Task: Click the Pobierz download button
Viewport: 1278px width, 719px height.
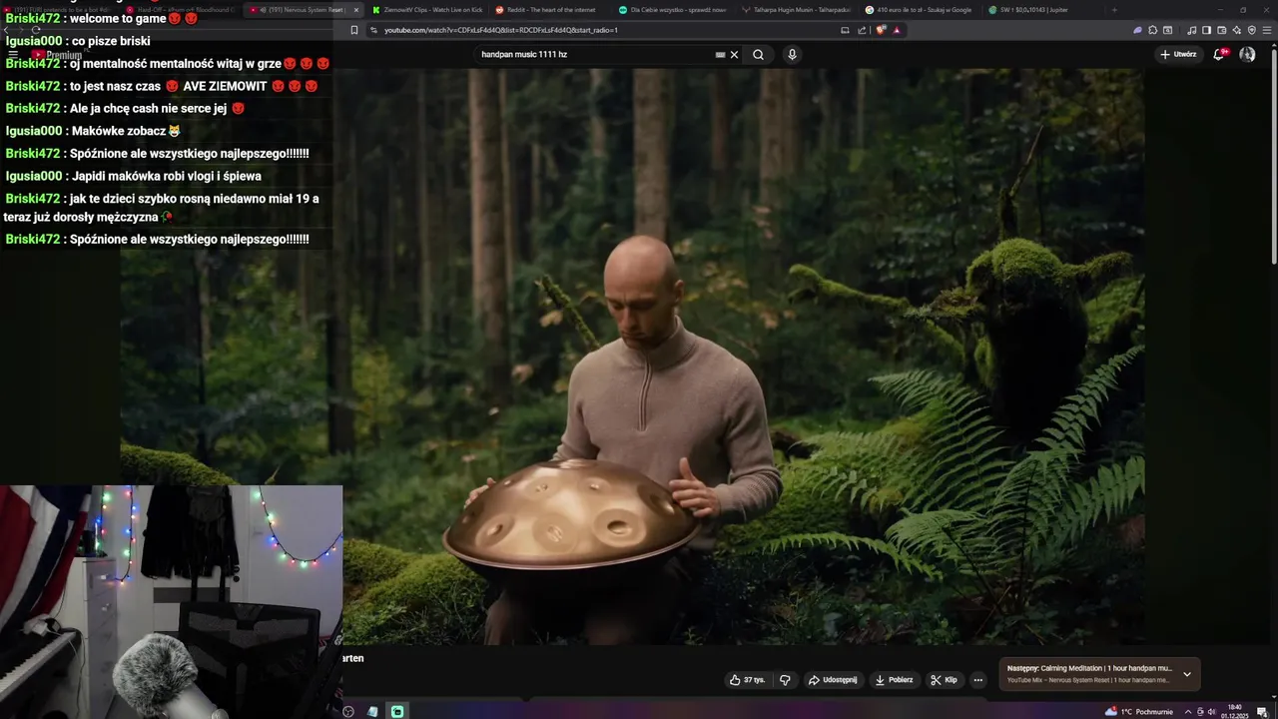Action: [x=894, y=680]
